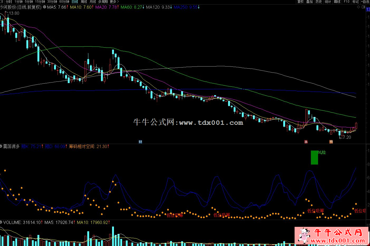
Task: Select the 15分钟 period tab
Action: click(40, 2)
